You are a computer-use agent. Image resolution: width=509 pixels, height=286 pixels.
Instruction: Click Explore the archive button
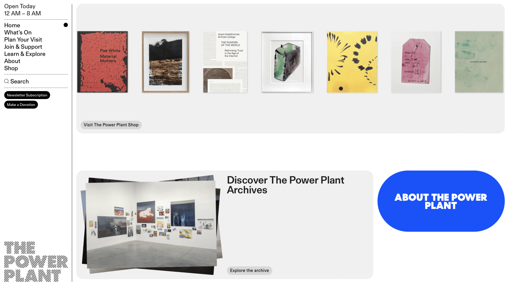coord(249,270)
